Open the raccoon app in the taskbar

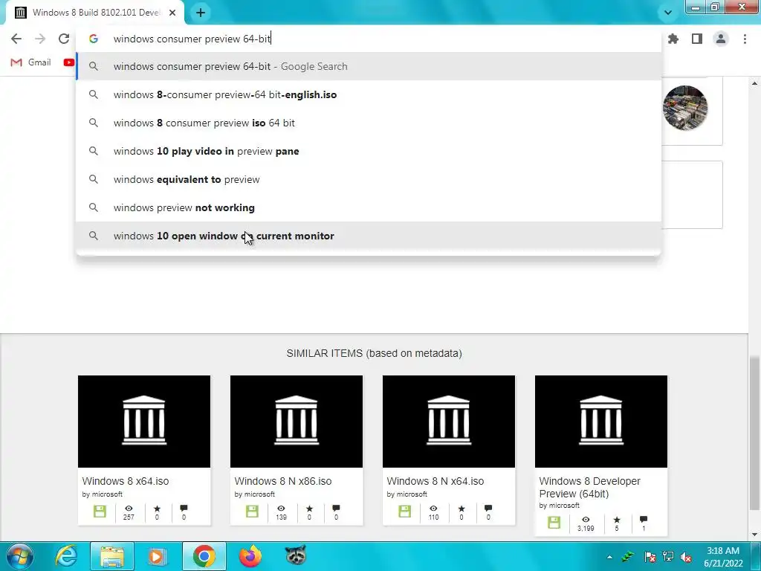click(x=296, y=555)
